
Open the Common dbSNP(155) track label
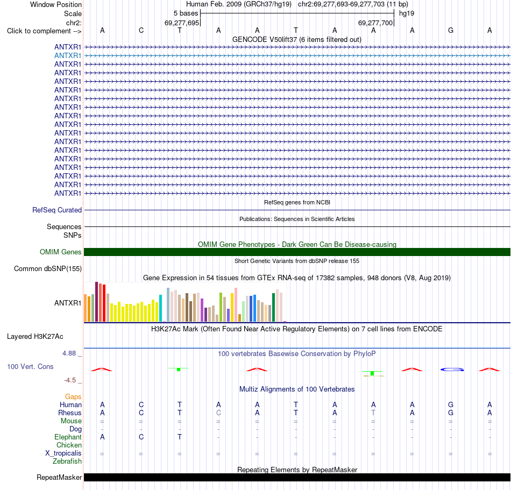[x=47, y=269]
